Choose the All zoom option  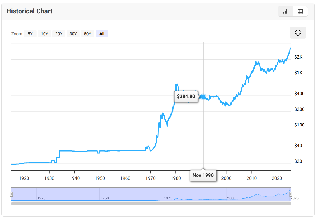click(102, 34)
